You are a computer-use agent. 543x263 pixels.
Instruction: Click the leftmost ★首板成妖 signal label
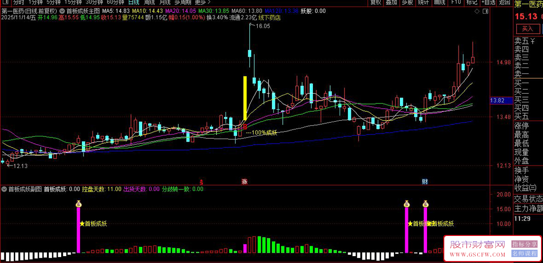(93, 224)
